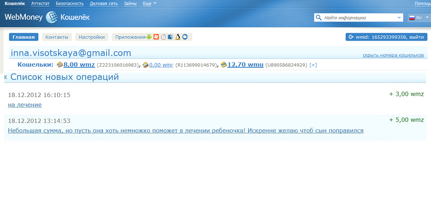This screenshot has width=431, height=201.
Task: Open the 'Кошелёк' top menu item
Action: [15, 3]
